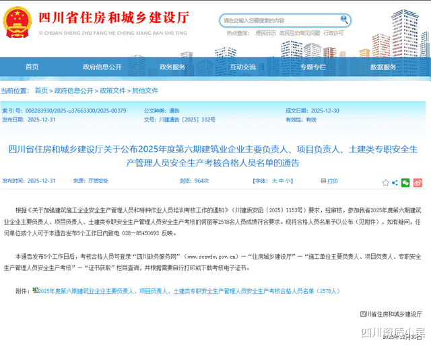
Task: Open the 专题专栏 navigation tab
Action: pos(312,67)
